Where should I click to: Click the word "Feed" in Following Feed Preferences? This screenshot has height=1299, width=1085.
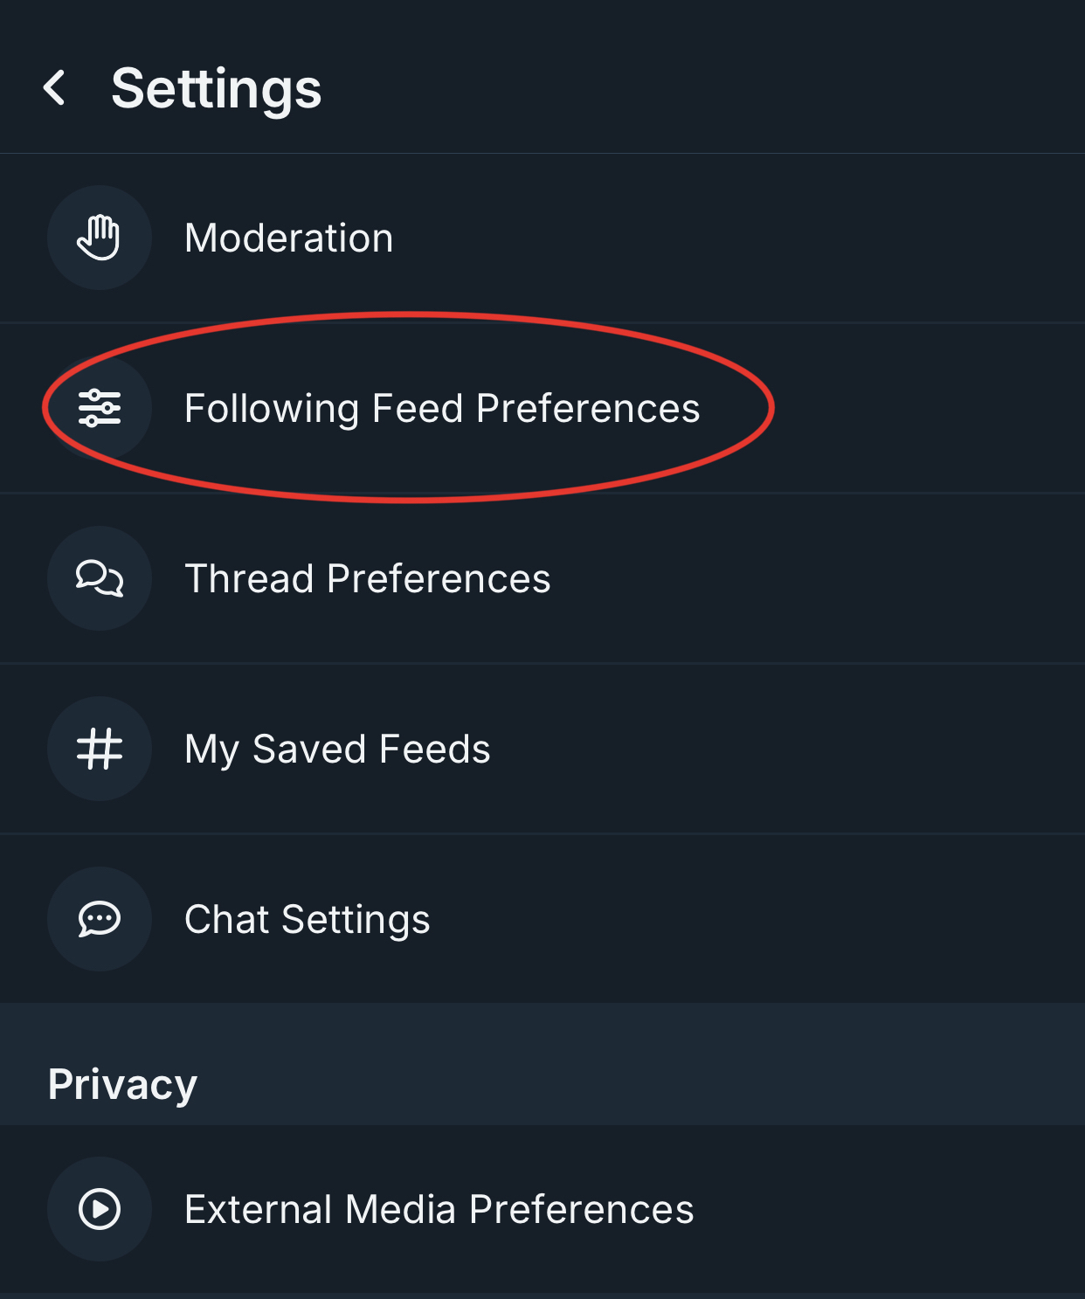click(418, 408)
